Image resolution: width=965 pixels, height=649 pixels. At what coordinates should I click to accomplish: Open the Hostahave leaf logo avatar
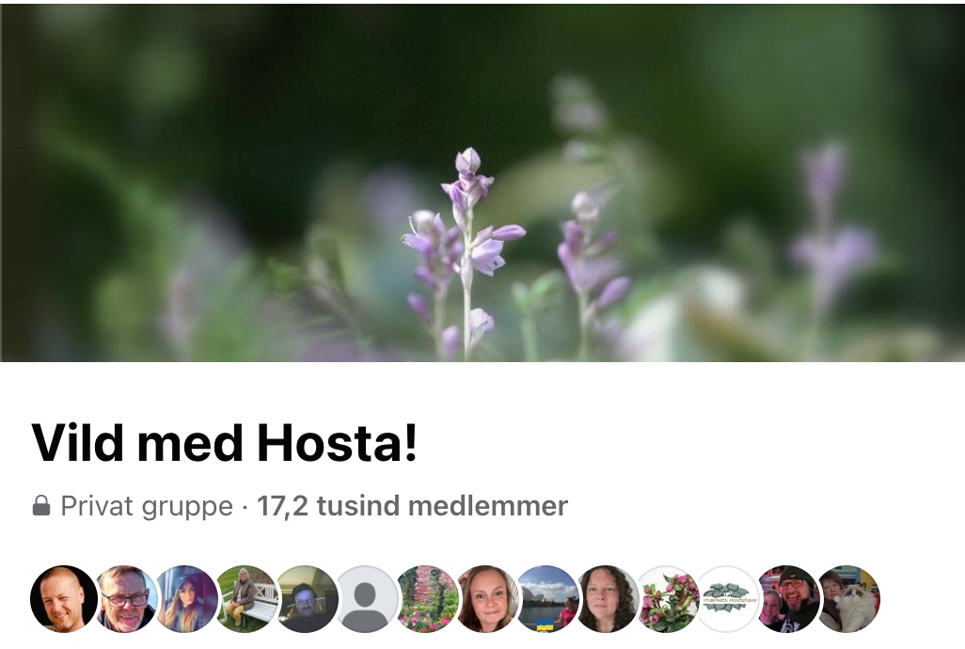click(731, 599)
